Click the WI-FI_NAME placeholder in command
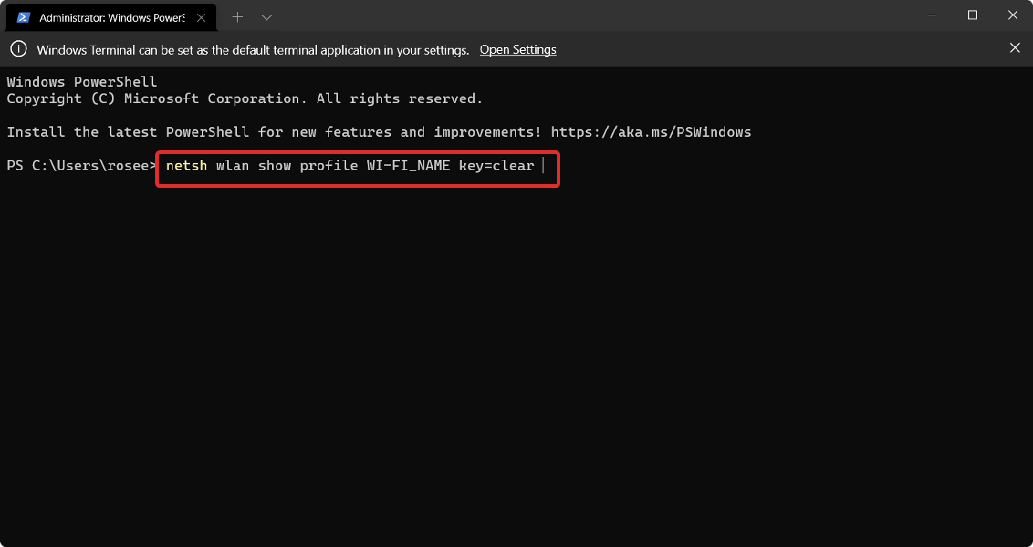The width and height of the screenshot is (1033, 547). pyautogui.click(x=409, y=166)
